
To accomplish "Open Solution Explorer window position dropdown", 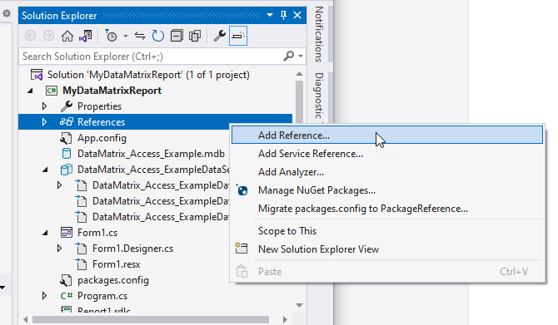I will [x=270, y=15].
